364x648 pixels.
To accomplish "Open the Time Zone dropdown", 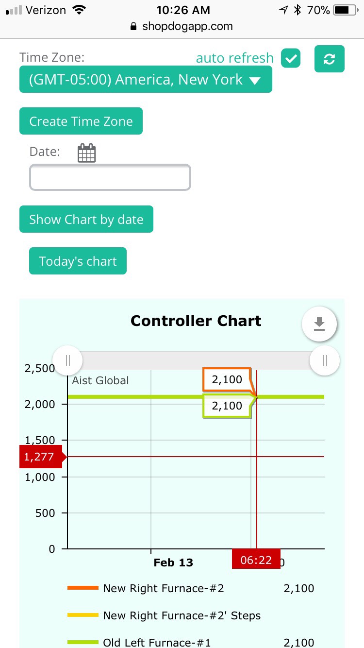I will 146,79.
